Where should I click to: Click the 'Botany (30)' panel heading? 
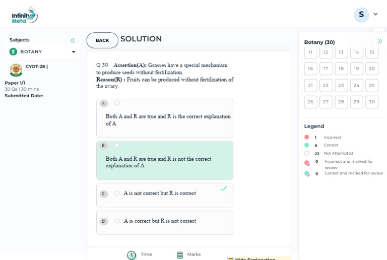[x=319, y=42]
